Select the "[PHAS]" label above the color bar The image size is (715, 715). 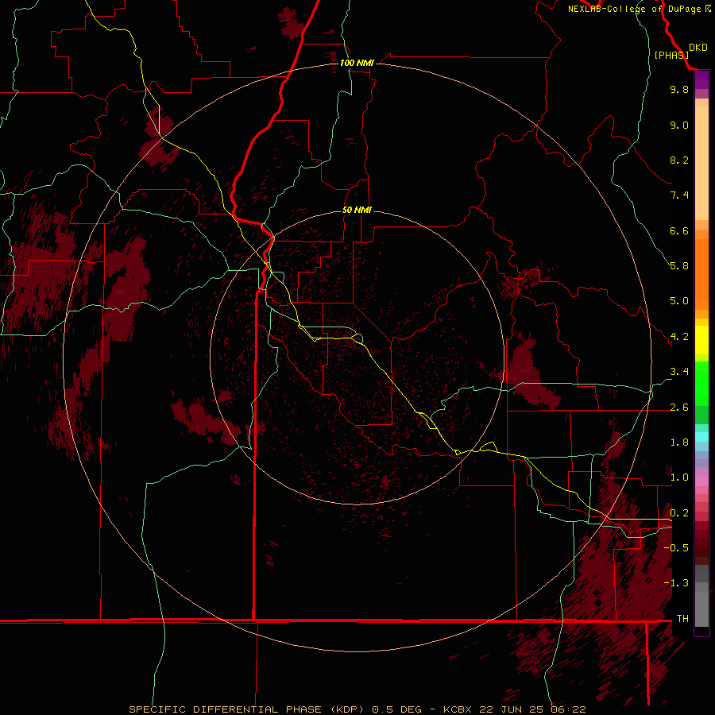(671, 55)
